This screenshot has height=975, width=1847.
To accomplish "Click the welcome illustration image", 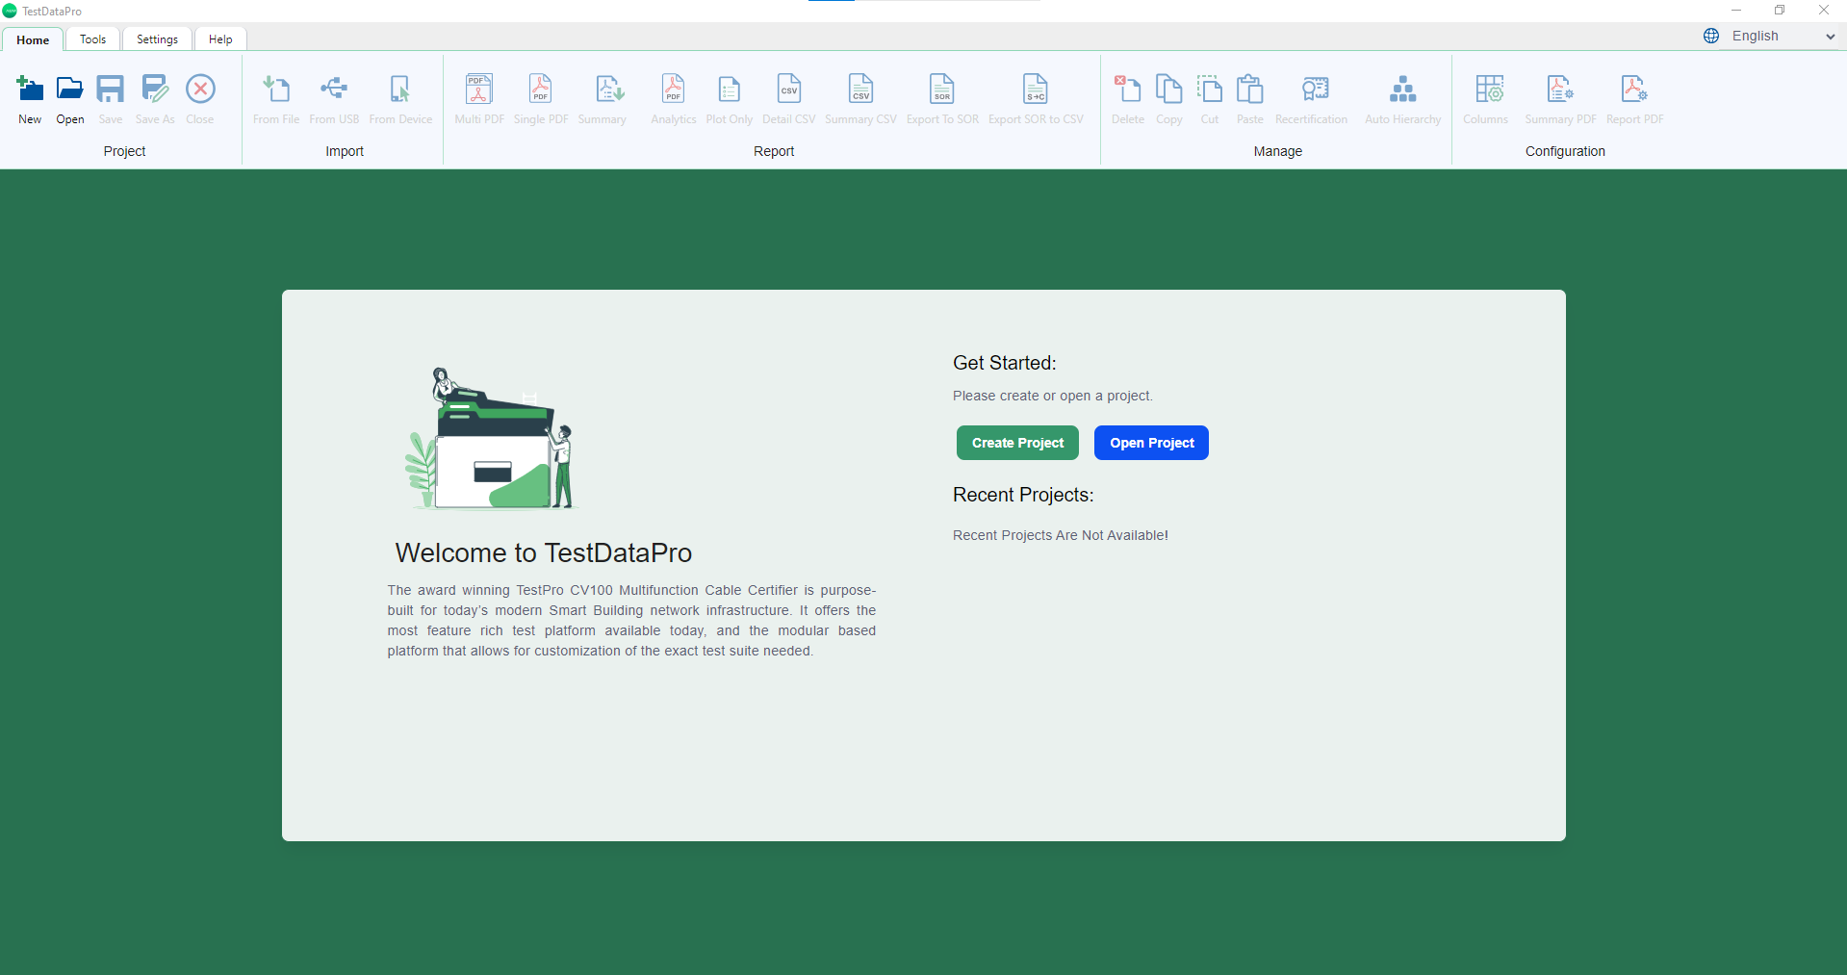I will tap(493, 439).
